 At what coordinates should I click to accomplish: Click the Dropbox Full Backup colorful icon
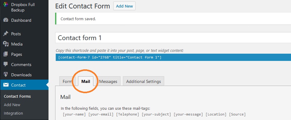pos(6,4)
